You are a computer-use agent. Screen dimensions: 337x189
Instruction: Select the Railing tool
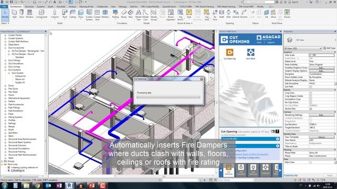[x=115, y=14]
